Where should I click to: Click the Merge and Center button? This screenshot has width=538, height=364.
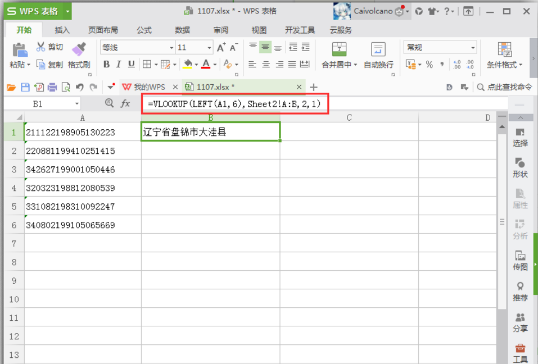tap(339, 55)
